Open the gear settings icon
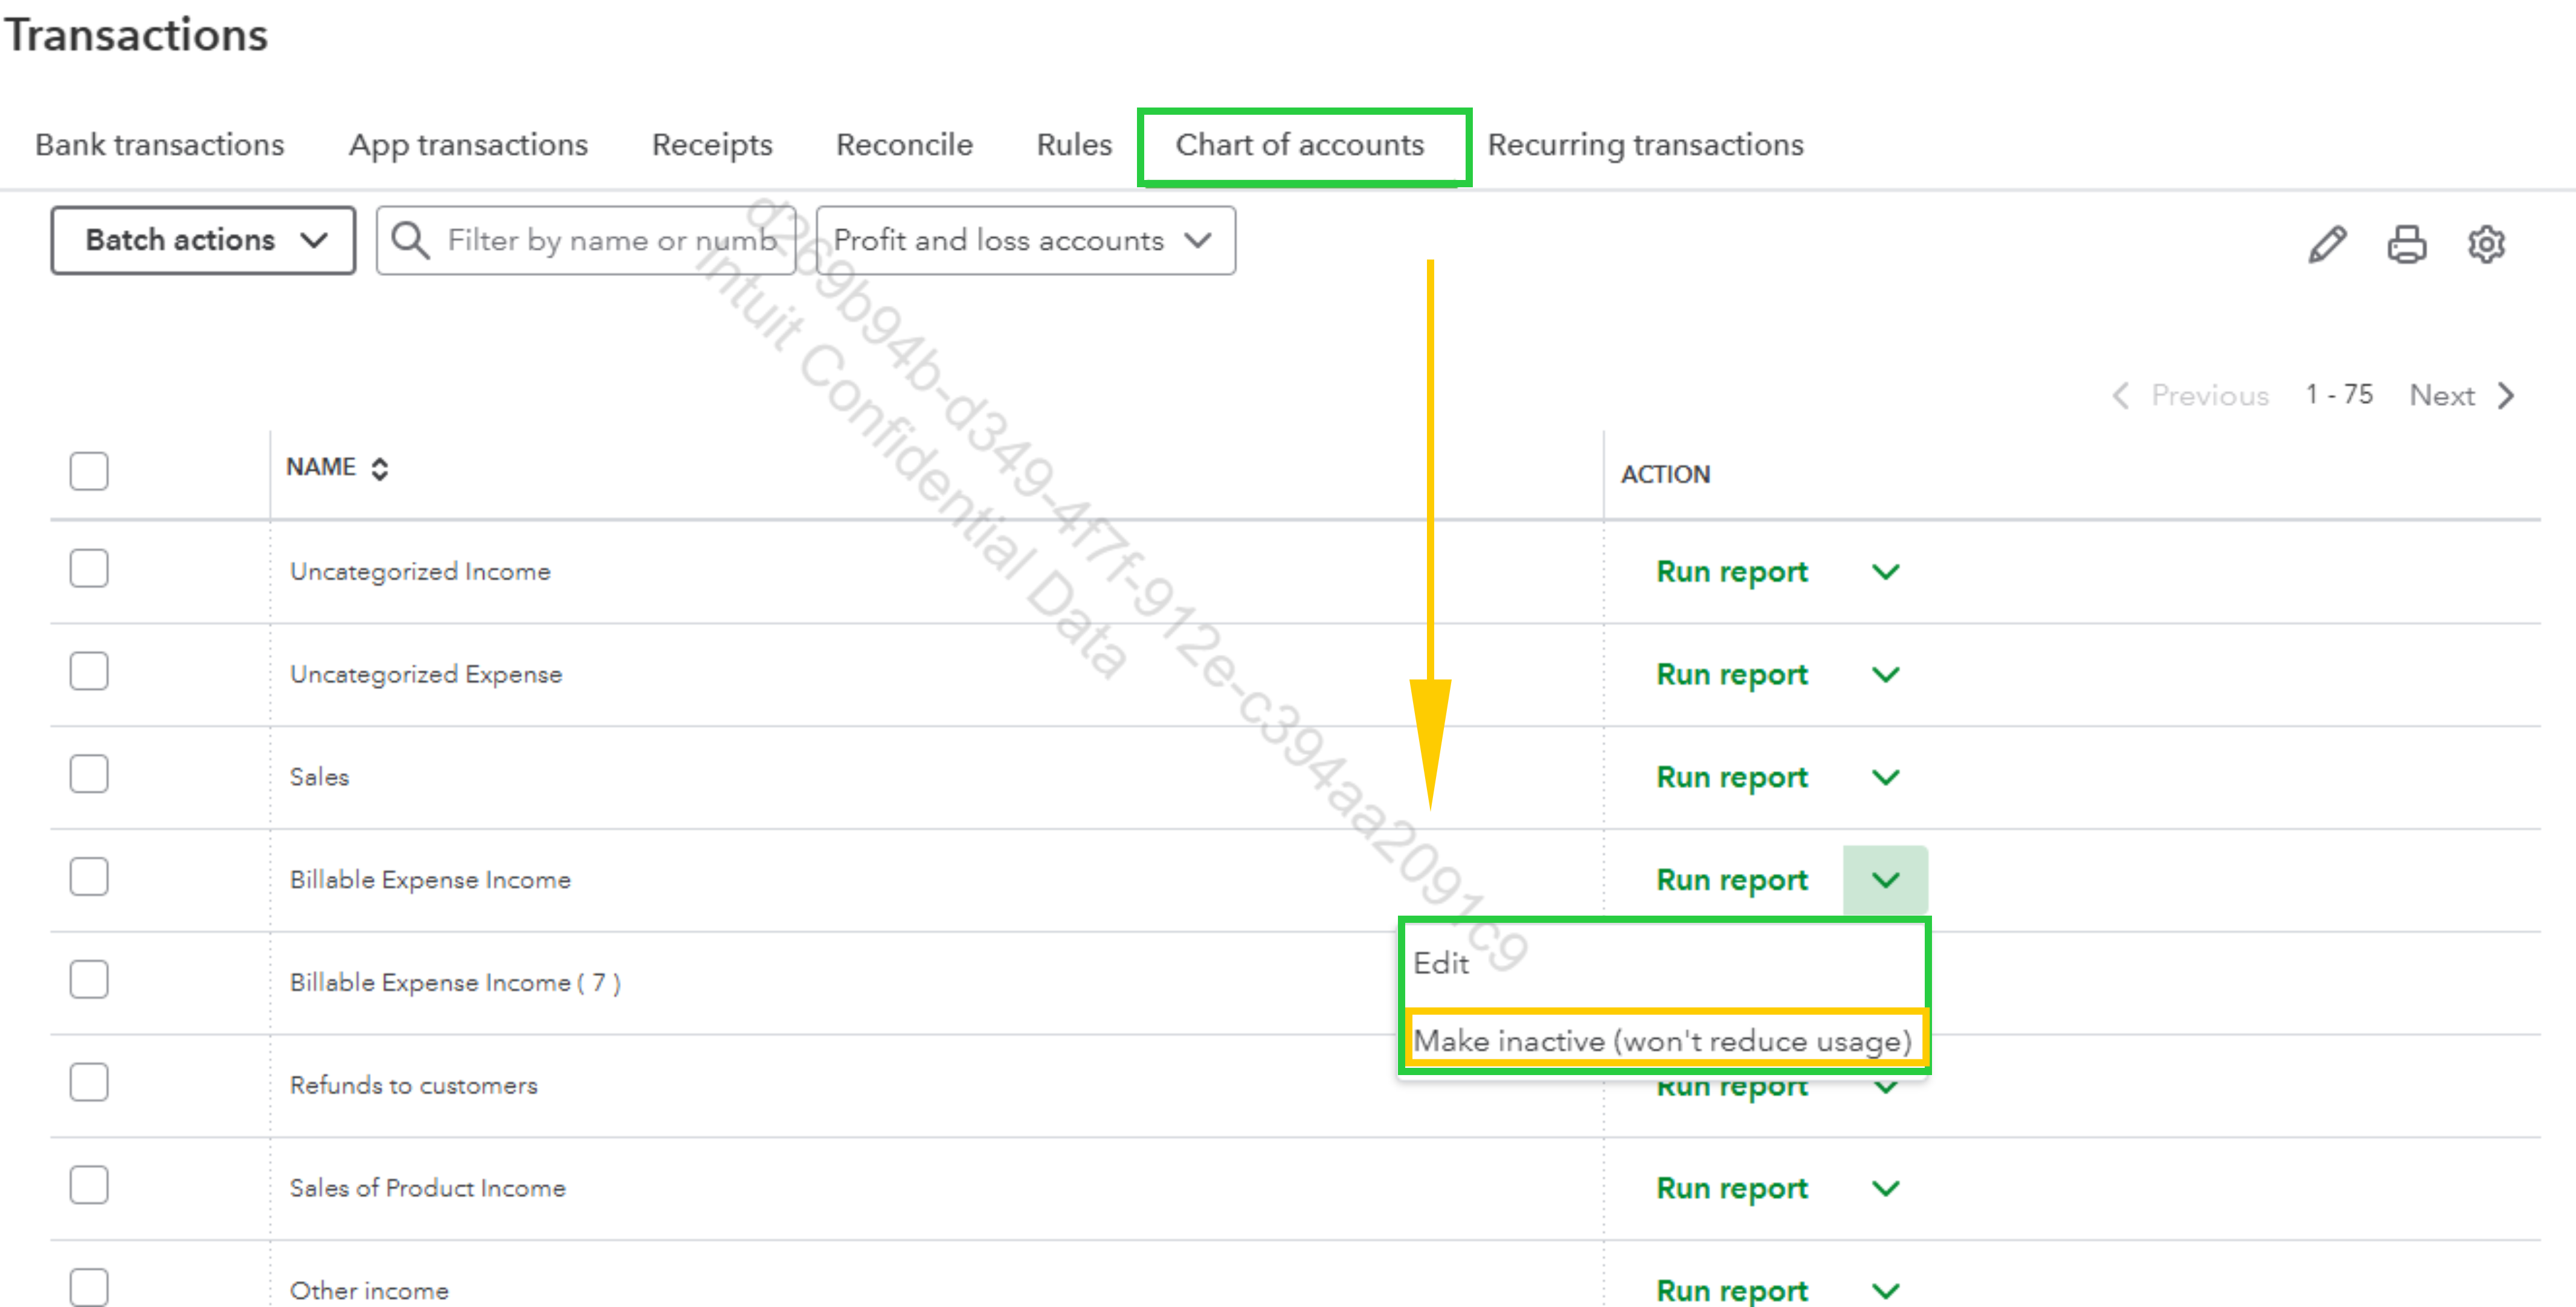This screenshot has width=2576, height=1307. (2485, 244)
